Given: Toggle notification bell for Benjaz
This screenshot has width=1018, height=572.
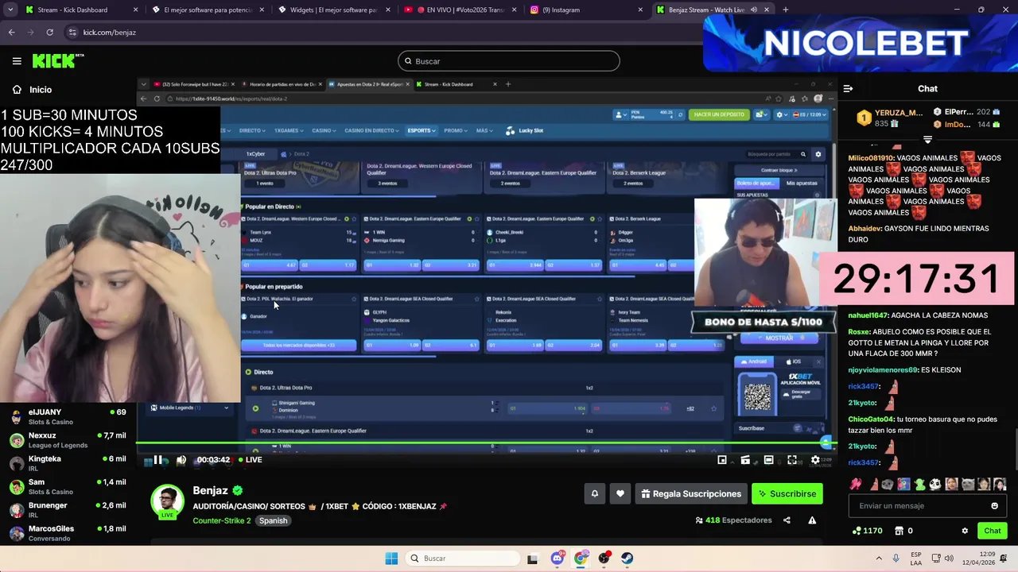Looking at the screenshot, I should 594,494.
